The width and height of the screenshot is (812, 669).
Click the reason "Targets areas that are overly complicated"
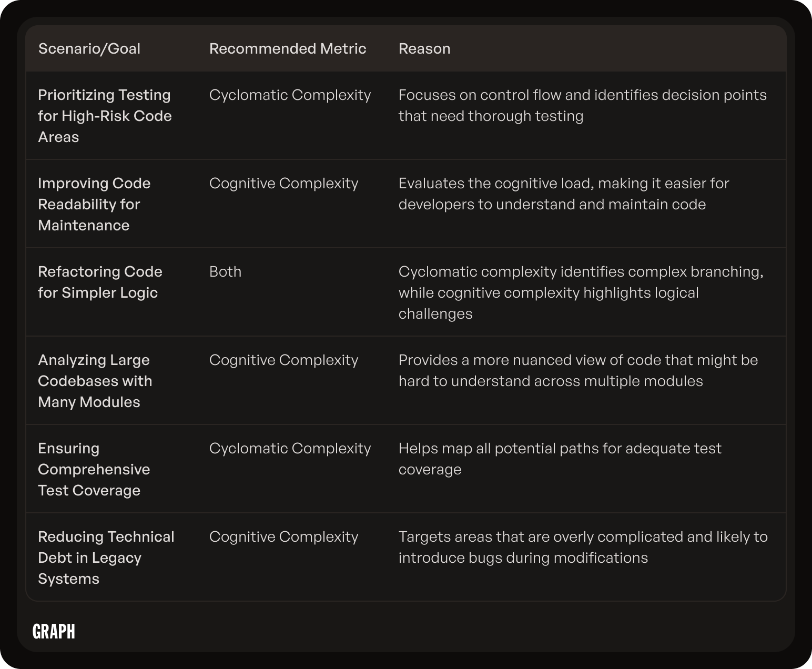click(583, 547)
